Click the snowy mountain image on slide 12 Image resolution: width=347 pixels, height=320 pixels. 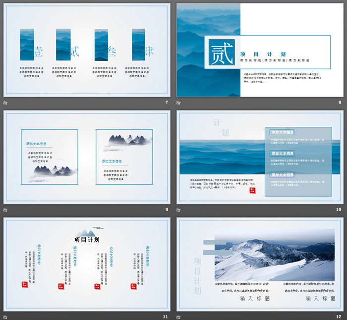coord(274,255)
